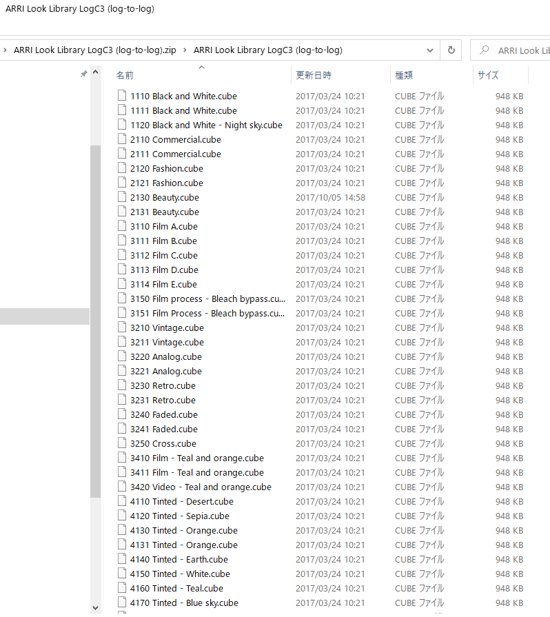The image size is (550, 617).
Task: Select 3411 Film - Teal and orange.cube
Action: click(x=197, y=473)
